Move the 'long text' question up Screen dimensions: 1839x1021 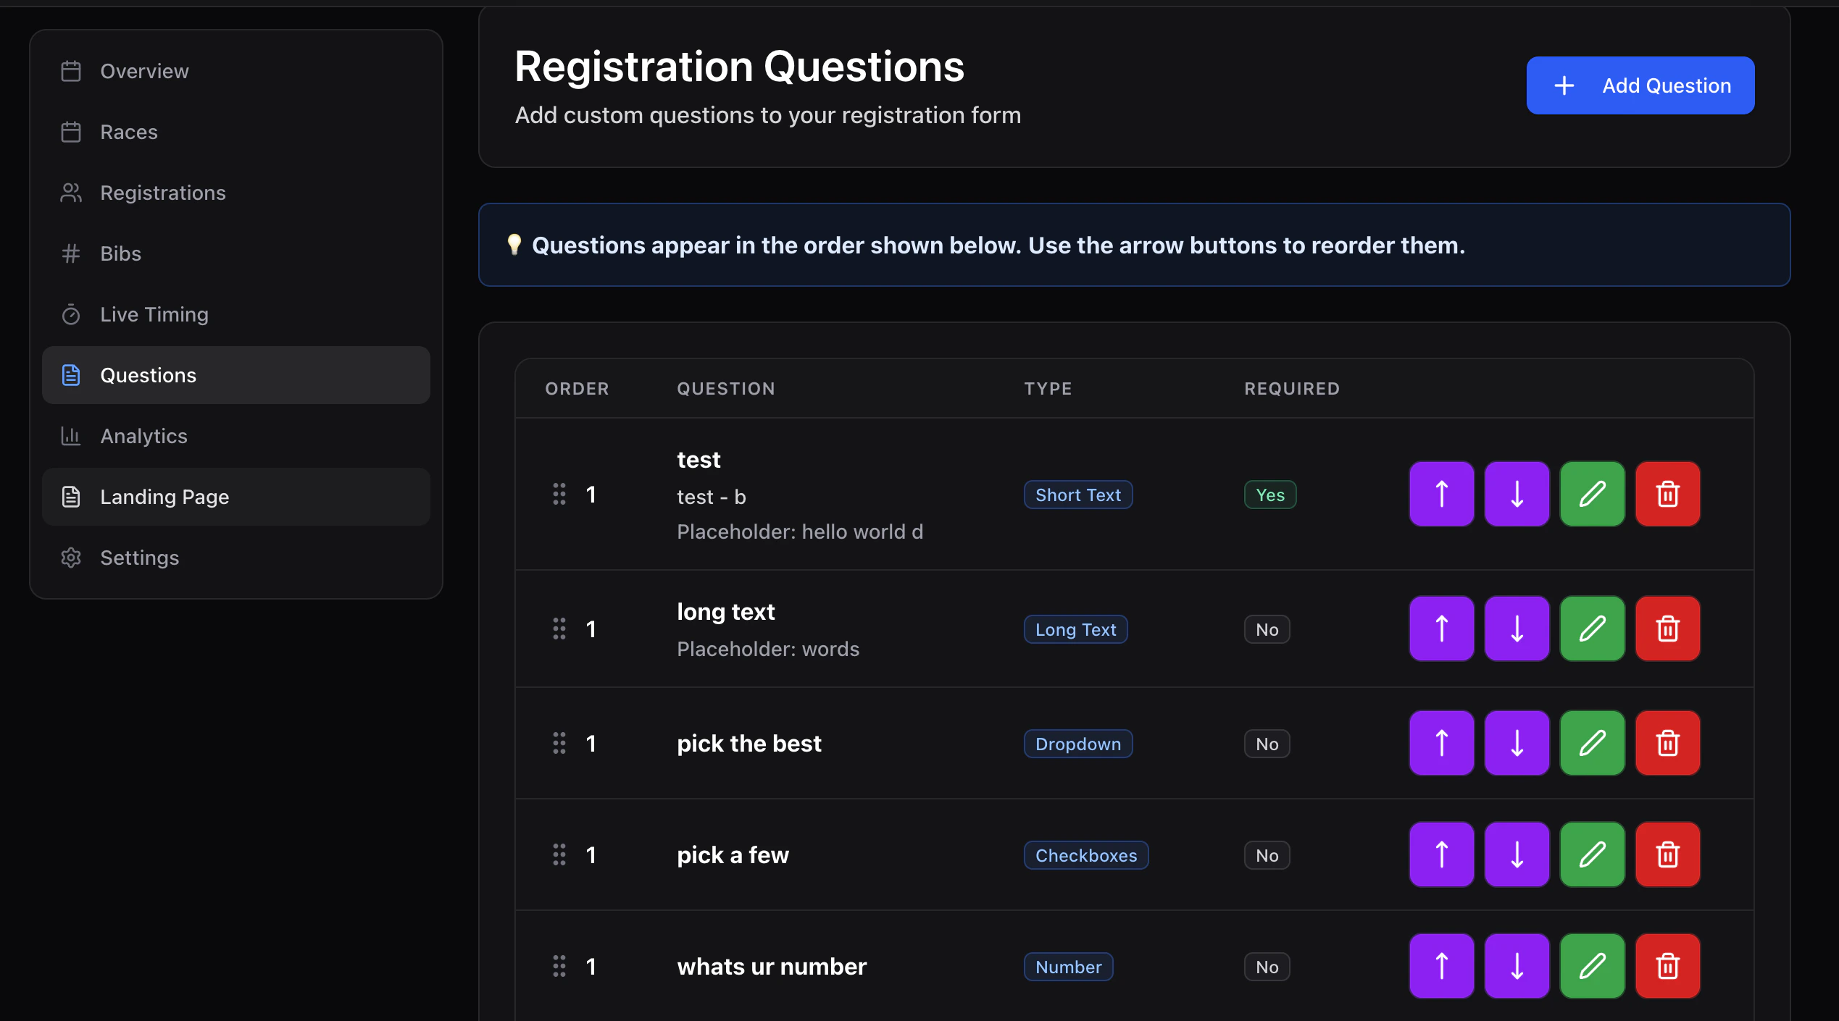click(1441, 629)
